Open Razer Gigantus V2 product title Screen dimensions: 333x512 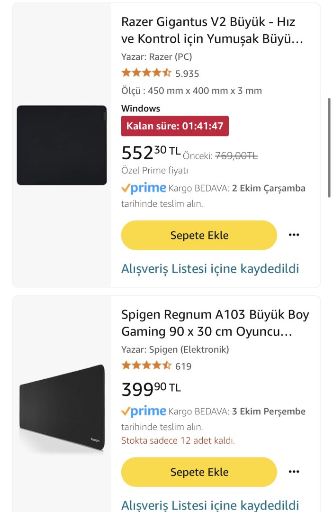coord(211,30)
